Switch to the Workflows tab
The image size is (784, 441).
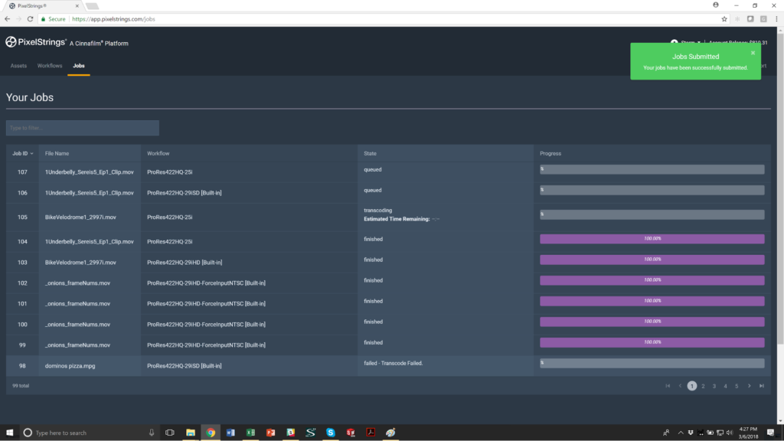(x=50, y=66)
